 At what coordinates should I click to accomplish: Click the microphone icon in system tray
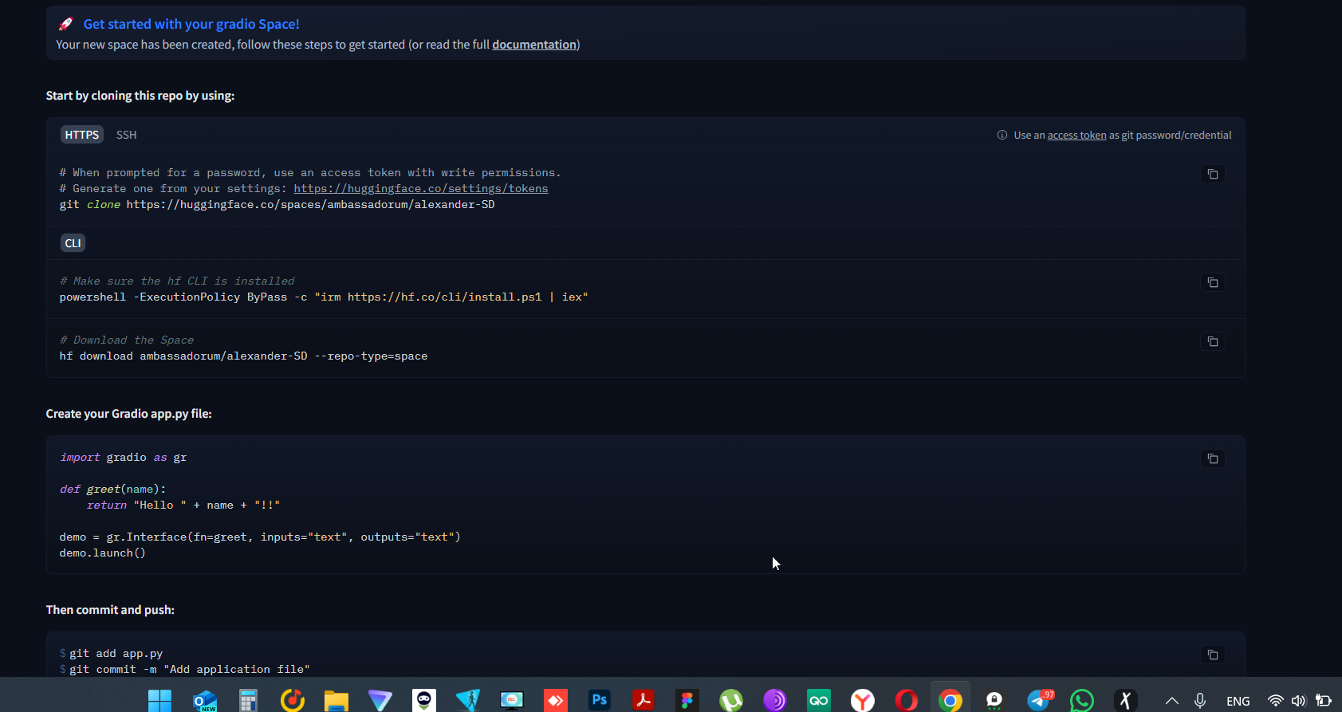click(x=1200, y=701)
